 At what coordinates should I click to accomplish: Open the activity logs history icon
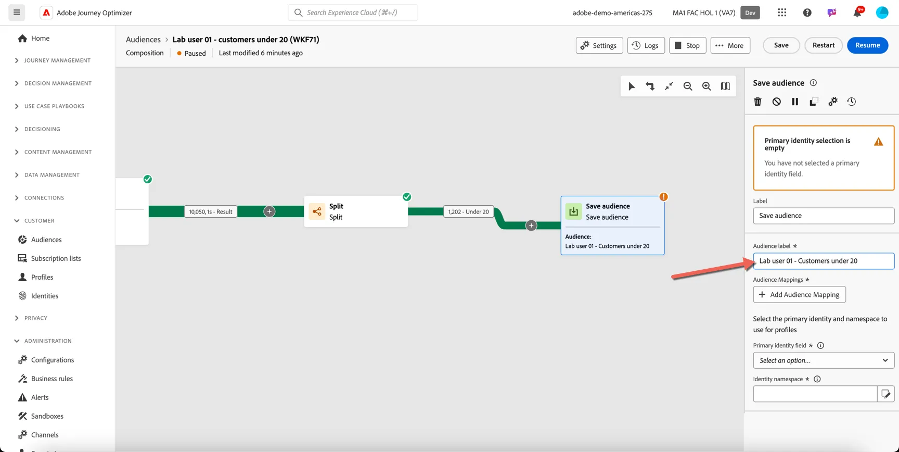[x=851, y=102]
